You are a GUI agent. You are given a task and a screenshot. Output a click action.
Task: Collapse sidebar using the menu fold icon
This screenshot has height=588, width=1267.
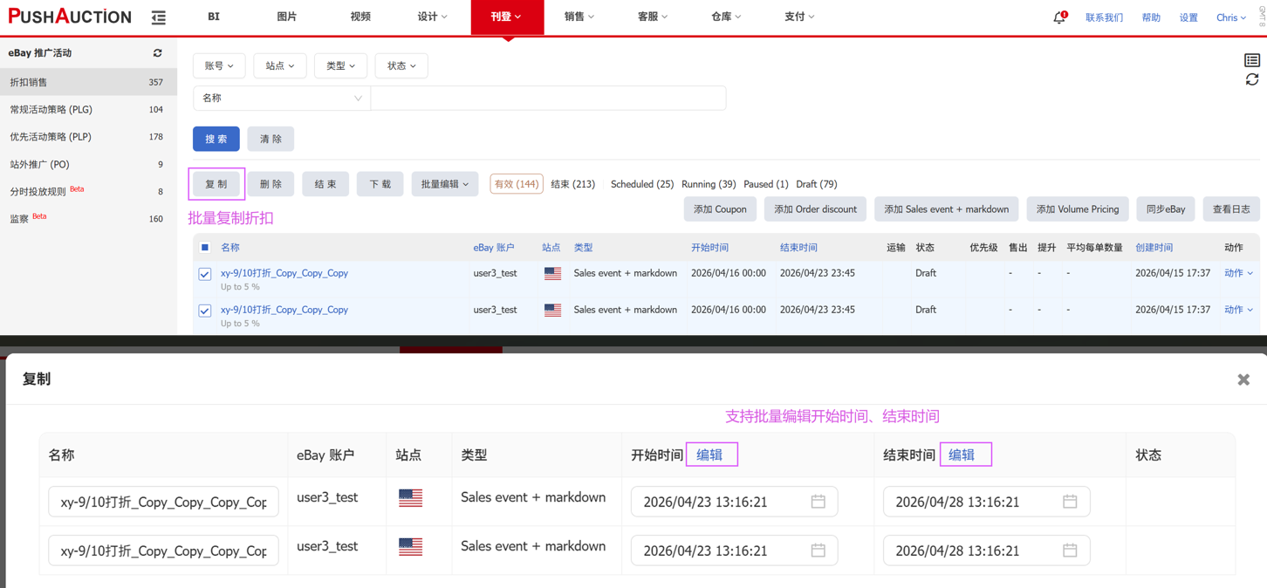(x=158, y=17)
